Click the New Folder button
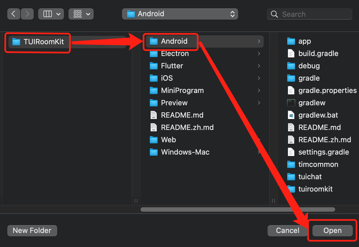 coord(32,231)
